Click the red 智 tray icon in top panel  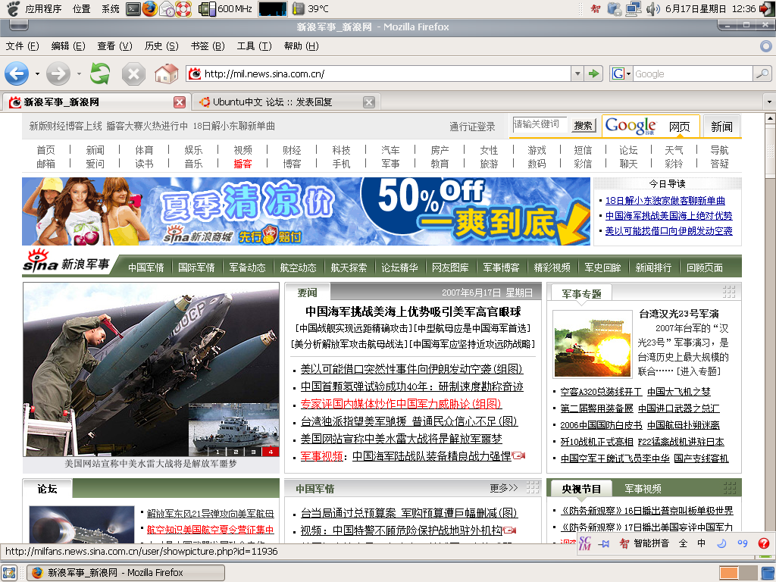(x=596, y=8)
